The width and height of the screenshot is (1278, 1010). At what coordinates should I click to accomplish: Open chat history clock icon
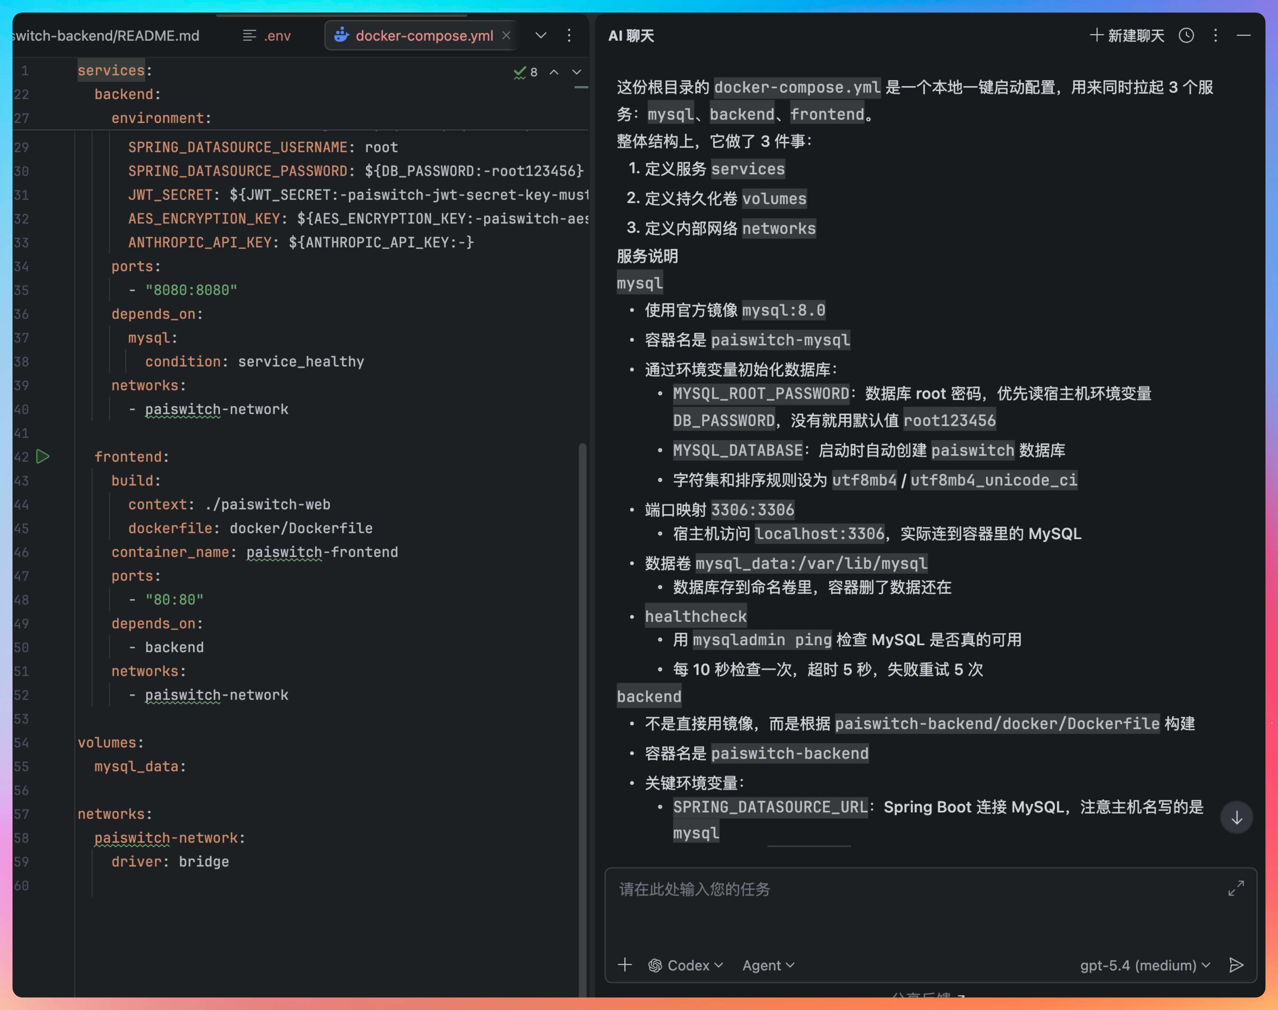pos(1186,35)
